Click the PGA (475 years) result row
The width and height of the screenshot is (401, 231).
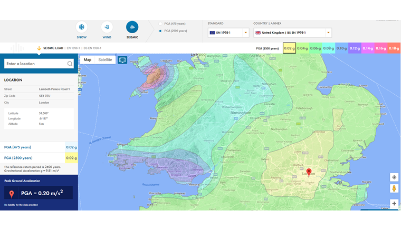[x=39, y=147]
